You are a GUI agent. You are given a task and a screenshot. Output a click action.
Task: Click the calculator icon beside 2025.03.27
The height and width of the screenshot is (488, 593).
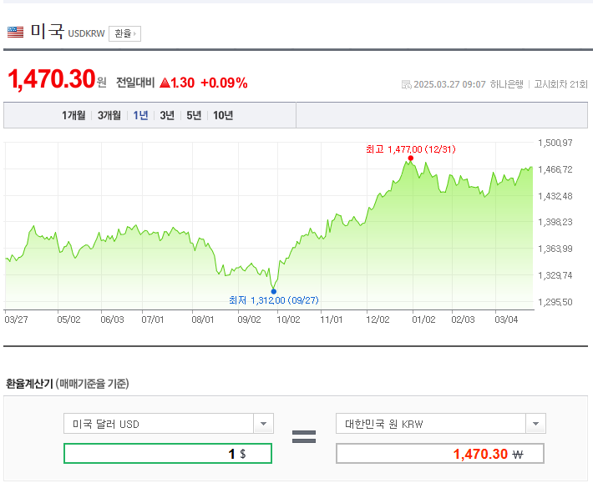[x=407, y=84]
